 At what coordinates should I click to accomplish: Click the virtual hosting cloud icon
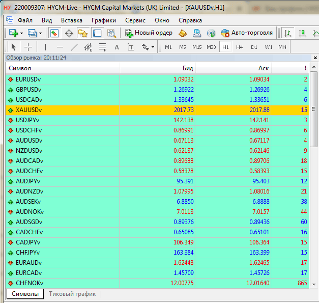[x=197, y=33]
